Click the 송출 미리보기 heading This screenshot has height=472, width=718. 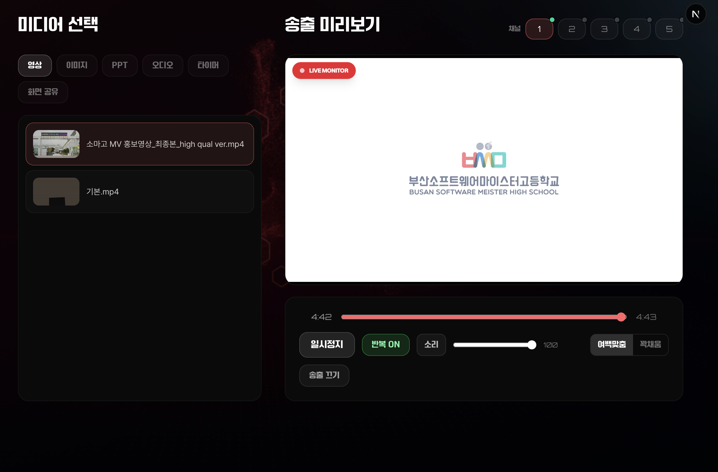coord(332,24)
